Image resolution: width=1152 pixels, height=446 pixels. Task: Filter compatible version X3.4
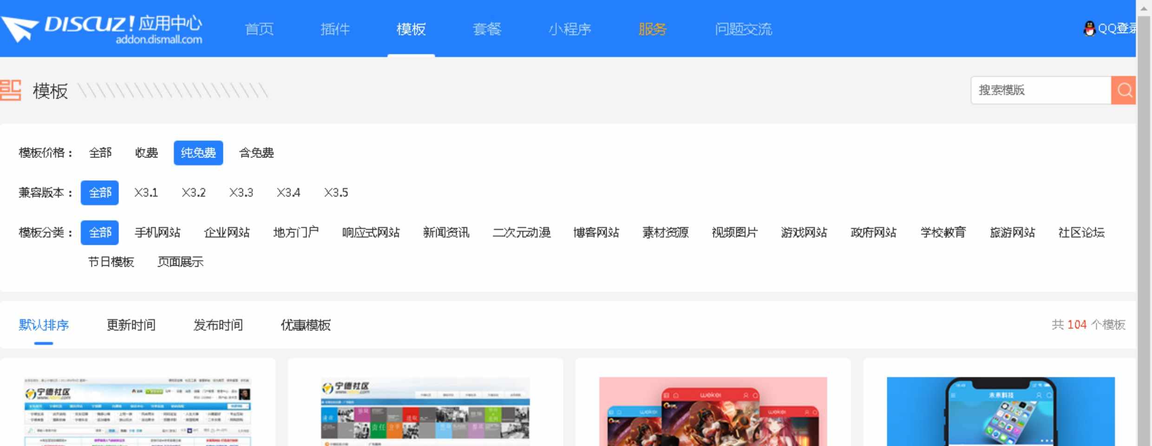(288, 193)
